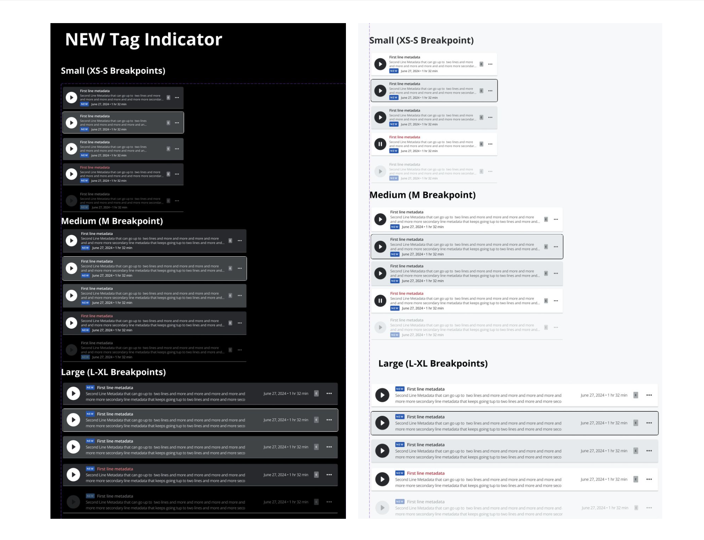Open three-dot menu in first dark Small row

point(177,98)
